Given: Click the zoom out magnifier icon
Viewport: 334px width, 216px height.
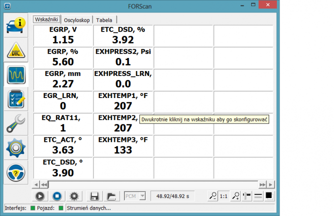Looking at the screenshot, I should point(212,195).
